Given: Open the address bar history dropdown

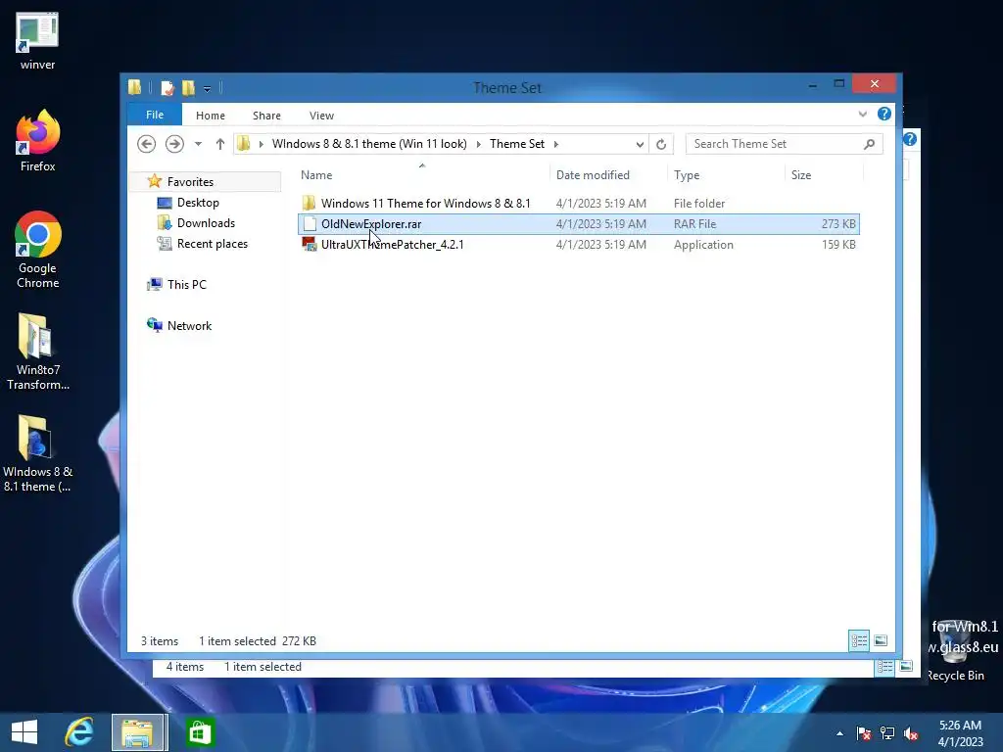Looking at the screenshot, I should pyautogui.click(x=640, y=145).
